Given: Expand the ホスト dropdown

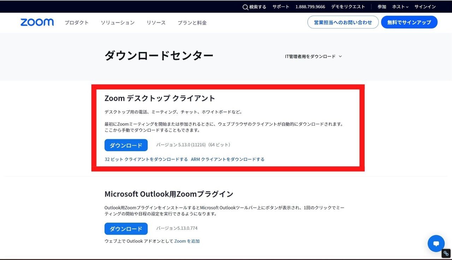Looking at the screenshot, I should coord(400,7).
